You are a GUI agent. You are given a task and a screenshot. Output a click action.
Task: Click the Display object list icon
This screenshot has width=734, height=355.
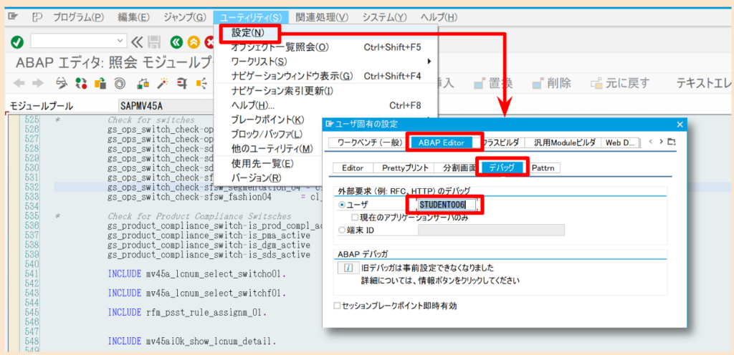tap(201, 84)
